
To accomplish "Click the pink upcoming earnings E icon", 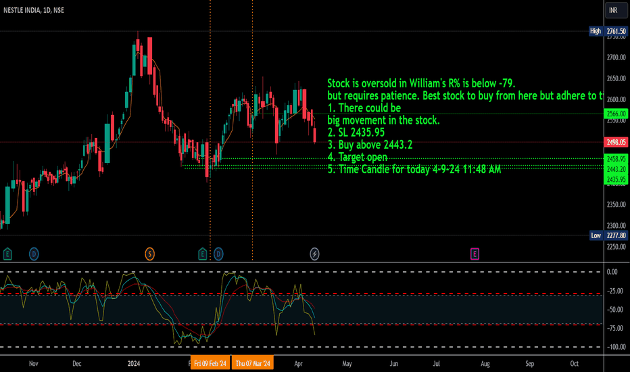I will point(475,254).
